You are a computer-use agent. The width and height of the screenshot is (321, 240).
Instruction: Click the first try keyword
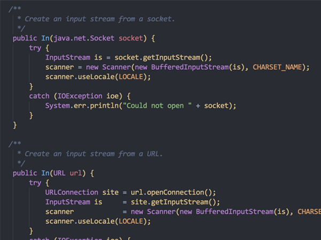click(35, 48)
